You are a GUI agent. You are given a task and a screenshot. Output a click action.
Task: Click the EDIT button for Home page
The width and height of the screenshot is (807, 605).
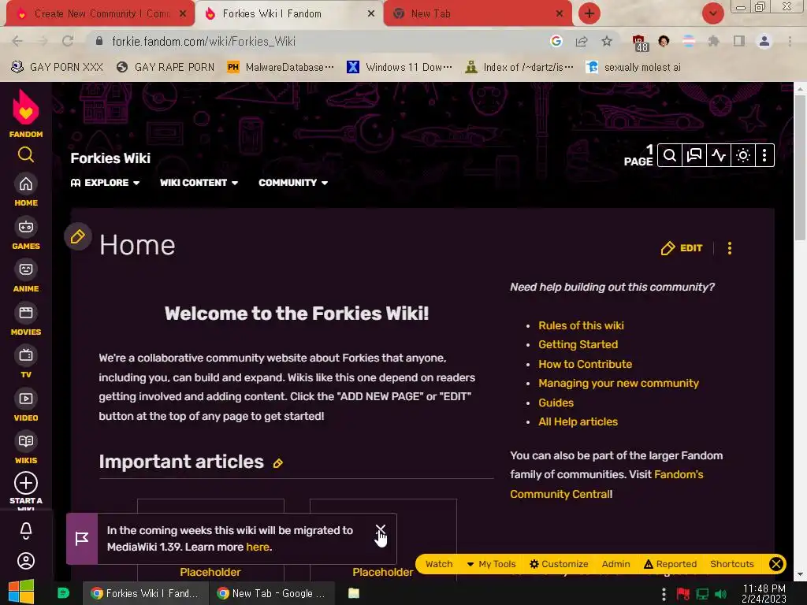(682, 248)
